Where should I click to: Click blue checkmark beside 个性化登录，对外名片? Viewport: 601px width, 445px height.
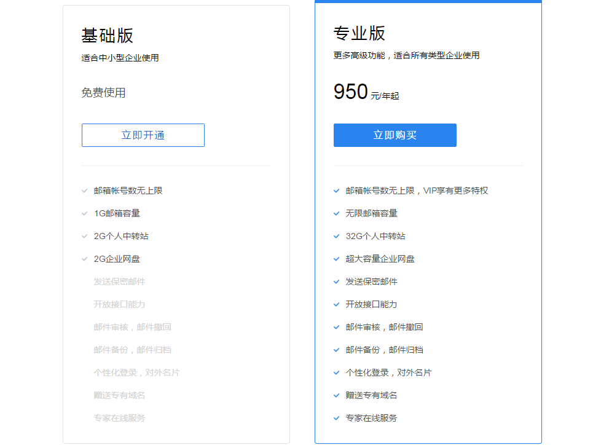(x=337, y=372)
